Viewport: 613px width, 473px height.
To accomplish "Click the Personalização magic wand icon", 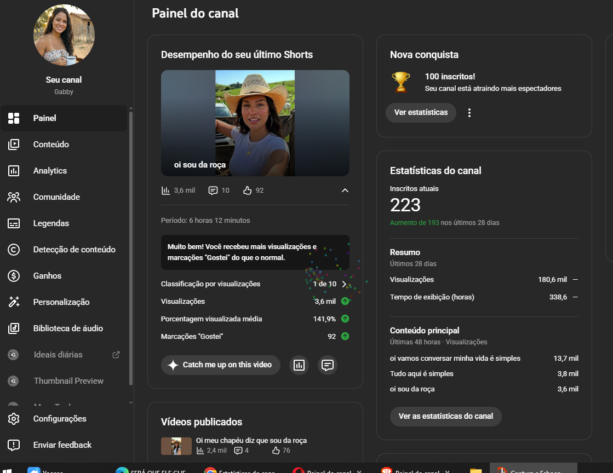I will pyautogui.click(x=14, y=302).
